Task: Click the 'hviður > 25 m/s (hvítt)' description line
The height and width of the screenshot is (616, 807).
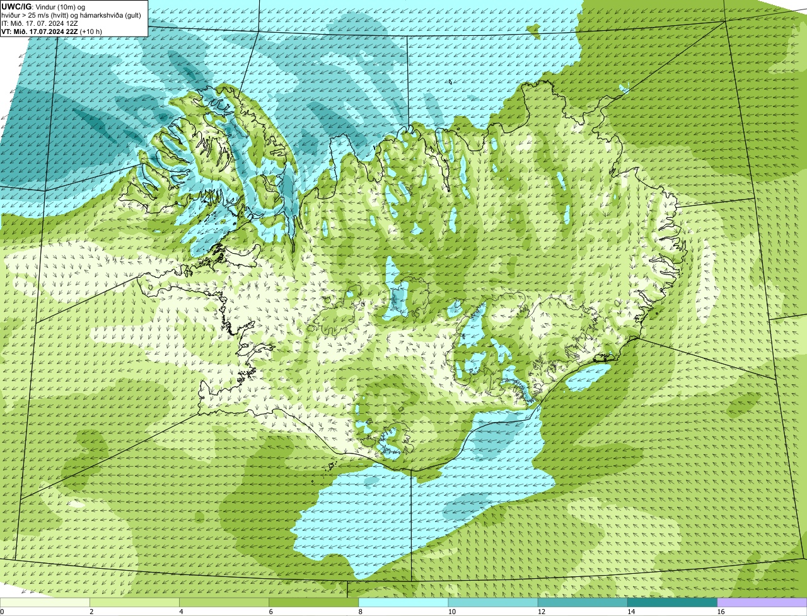Action: pyautogui.click(x=72, y=14)
